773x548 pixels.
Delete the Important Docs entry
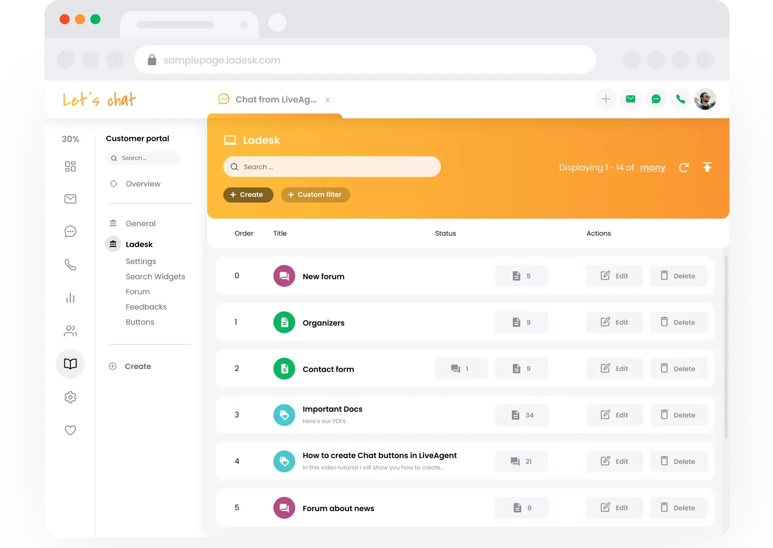679,415
